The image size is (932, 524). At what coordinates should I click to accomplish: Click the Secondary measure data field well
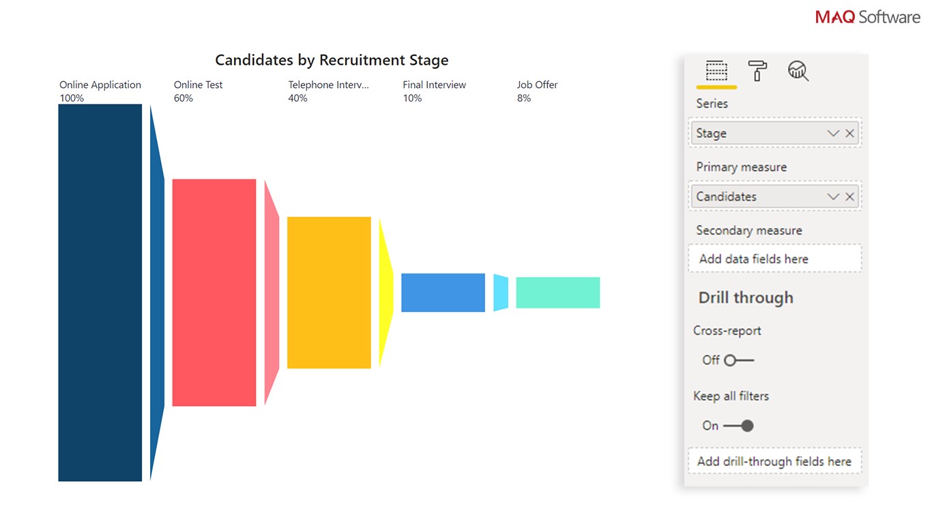[774, 259]
